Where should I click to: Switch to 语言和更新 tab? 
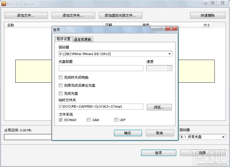tap(83, 39)
